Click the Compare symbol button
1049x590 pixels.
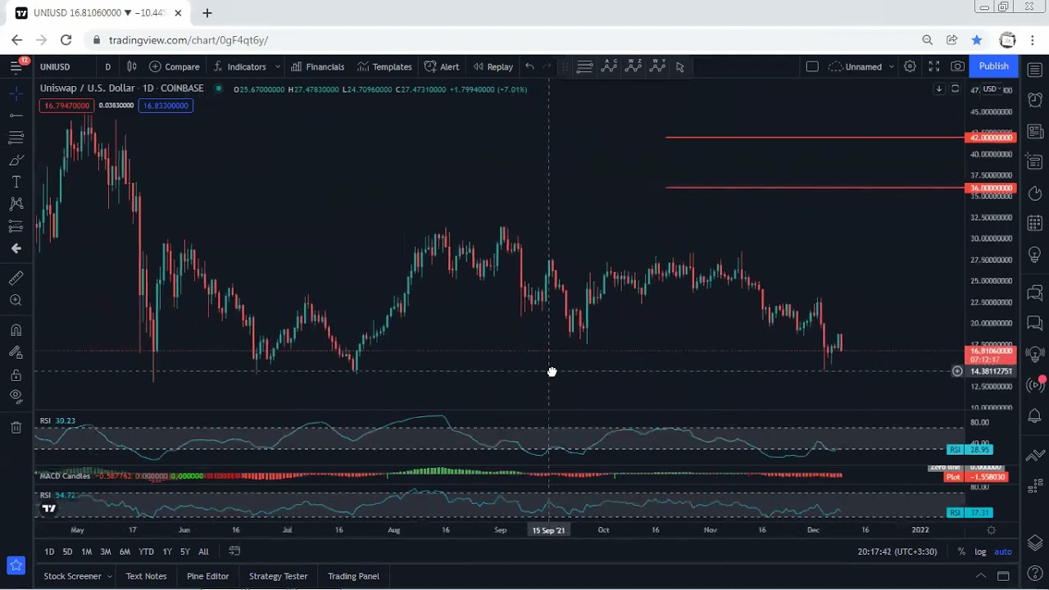tap(175, 66)
